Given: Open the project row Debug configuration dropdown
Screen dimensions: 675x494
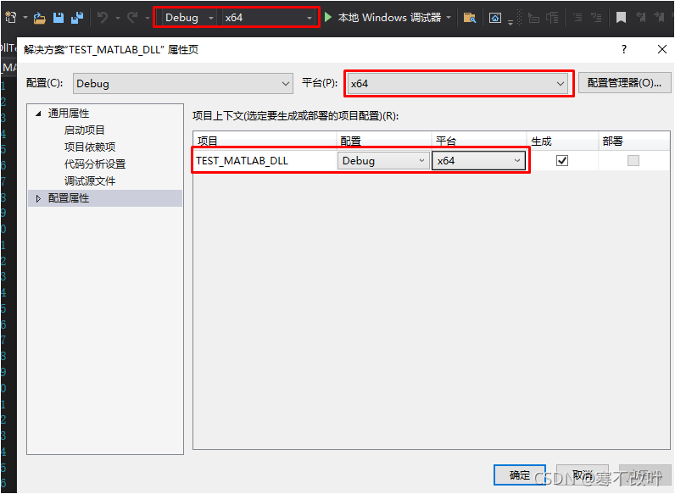Looking at the screenshot, I should (x=383, y=160).
